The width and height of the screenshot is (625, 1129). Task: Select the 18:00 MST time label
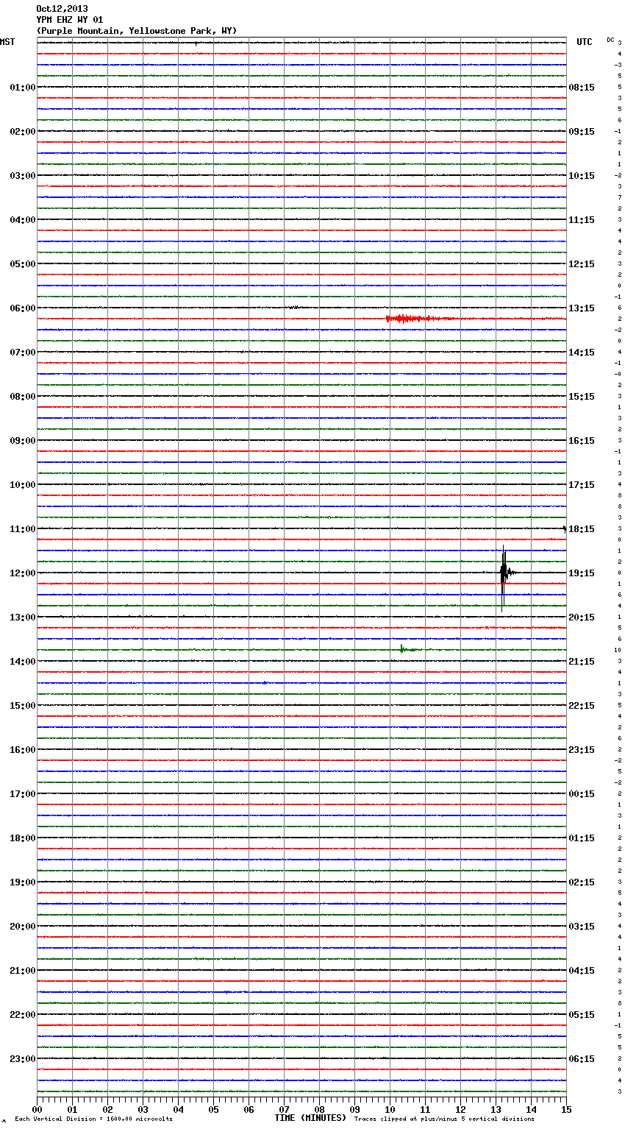23,838
